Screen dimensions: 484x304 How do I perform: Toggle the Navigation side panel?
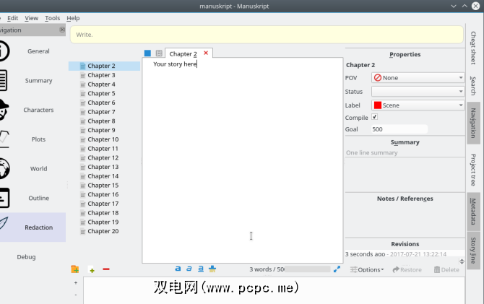point(473,123)
